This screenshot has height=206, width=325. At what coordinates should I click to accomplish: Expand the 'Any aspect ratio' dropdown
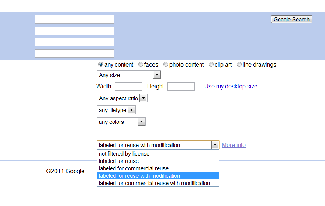(x=122, y=98)
